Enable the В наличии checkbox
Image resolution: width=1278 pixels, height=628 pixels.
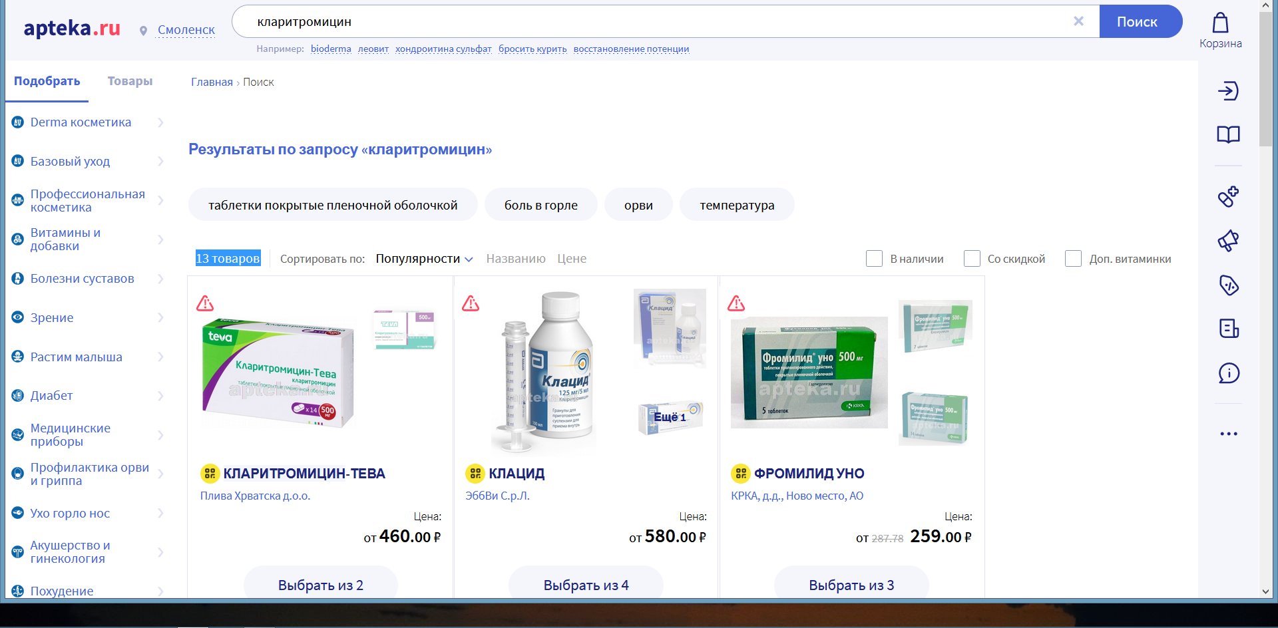(x=874, y=259)
